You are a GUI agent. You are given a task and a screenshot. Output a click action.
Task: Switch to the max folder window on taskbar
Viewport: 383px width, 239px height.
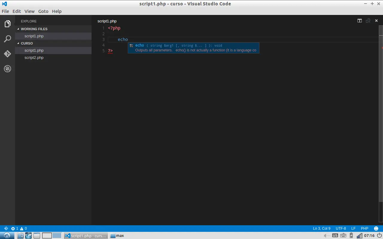(117, 236)
